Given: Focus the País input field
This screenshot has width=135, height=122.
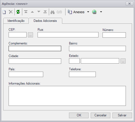Looking at the screenshot, I should [26, 74].
